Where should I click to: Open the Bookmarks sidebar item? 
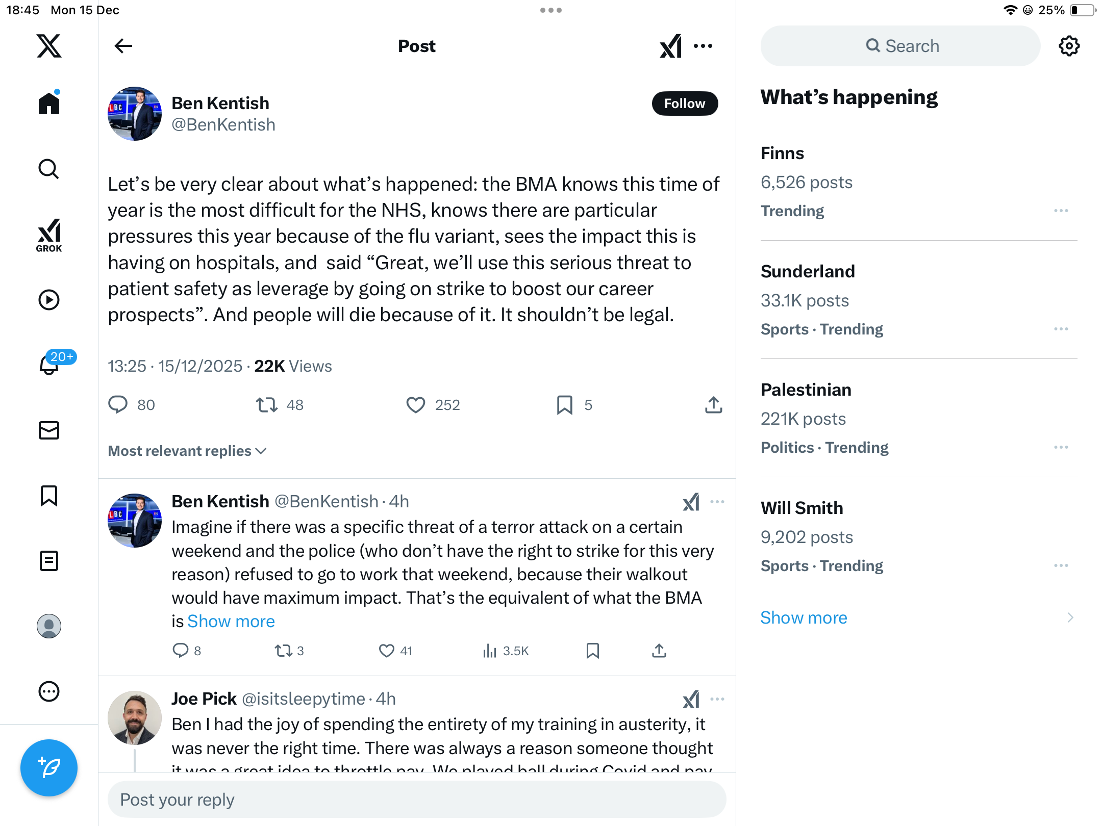click(49, 496)
